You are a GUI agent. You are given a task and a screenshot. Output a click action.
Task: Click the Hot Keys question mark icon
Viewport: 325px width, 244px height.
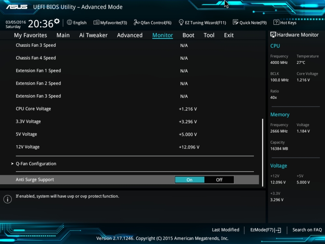coord(276,22)
